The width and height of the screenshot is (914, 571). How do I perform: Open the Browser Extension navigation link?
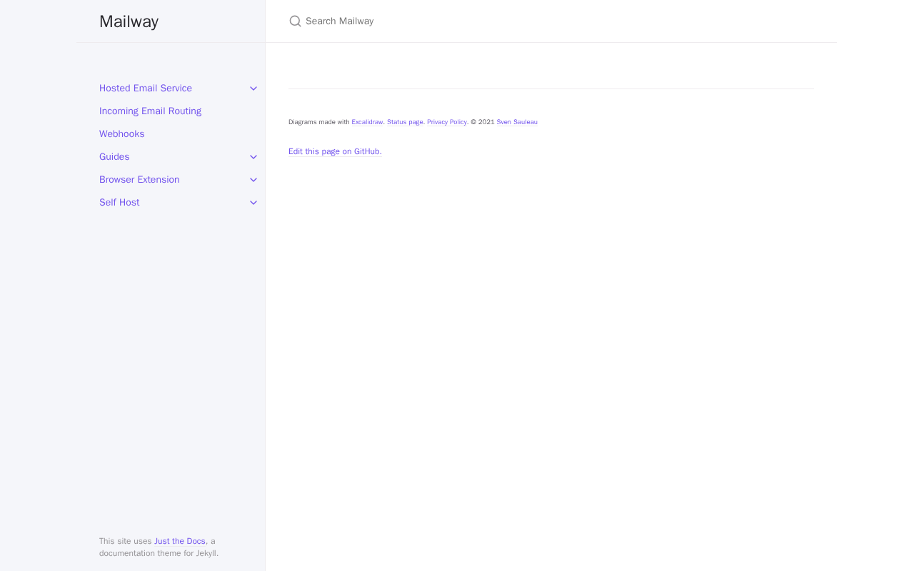coord(139,180)
